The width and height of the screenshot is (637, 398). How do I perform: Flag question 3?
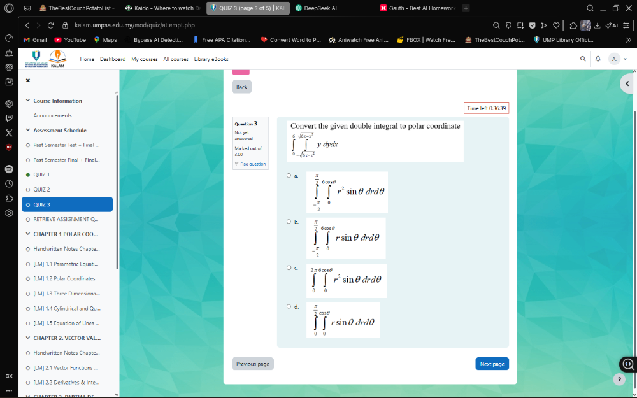point(252,164)
